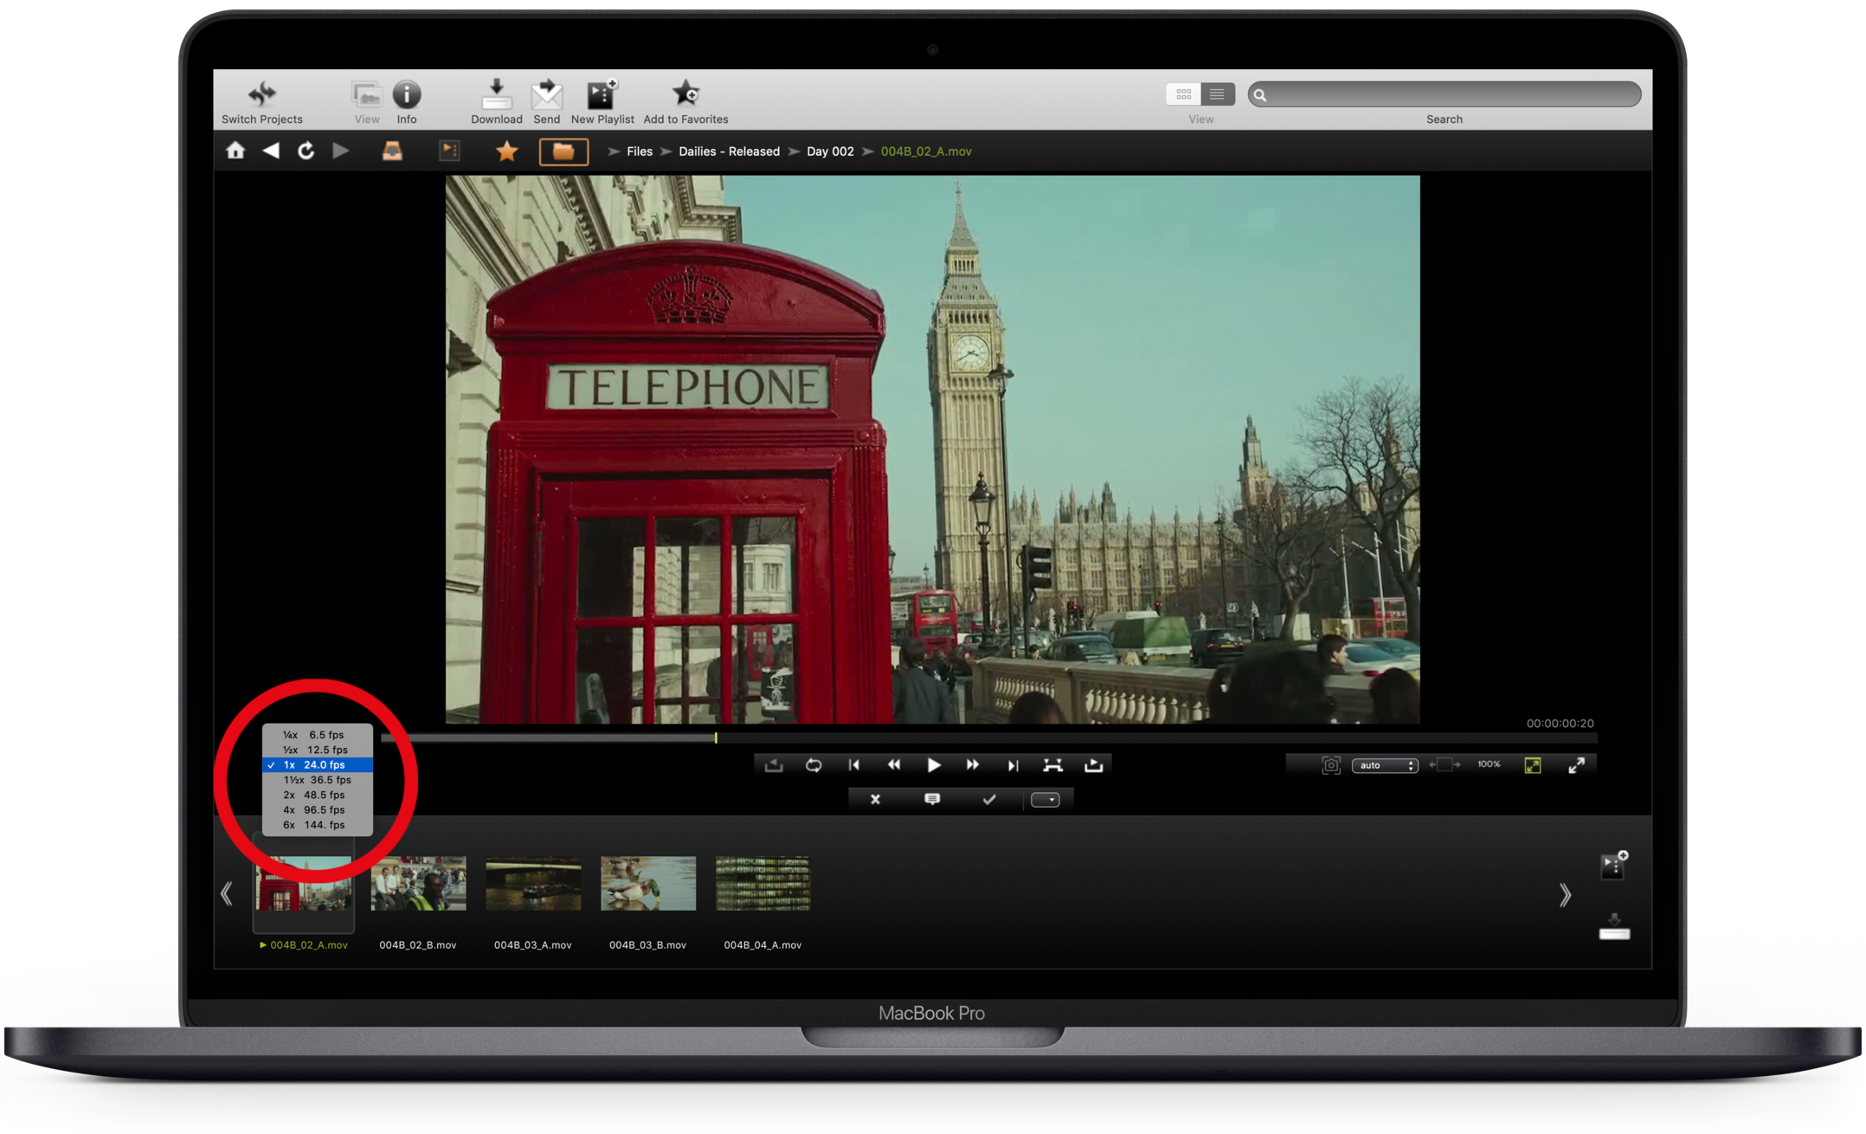Navigate to Day 002 breadcrumb
The width and height of the screenshot is (1866, 1134).
(829, 151)
